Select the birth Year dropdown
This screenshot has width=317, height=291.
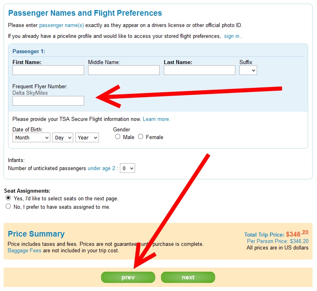[x=87, y=137]
